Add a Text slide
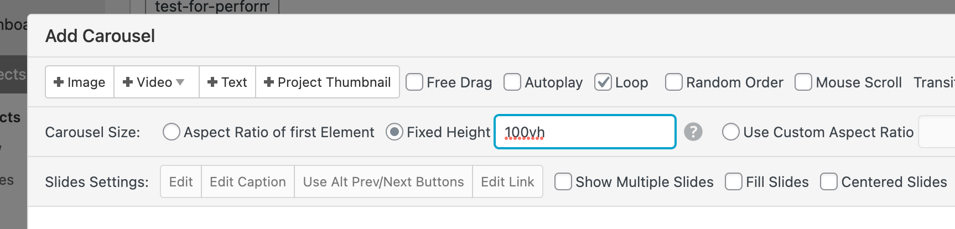The height and width of the screenshot is (229, 955). [227, 82]
